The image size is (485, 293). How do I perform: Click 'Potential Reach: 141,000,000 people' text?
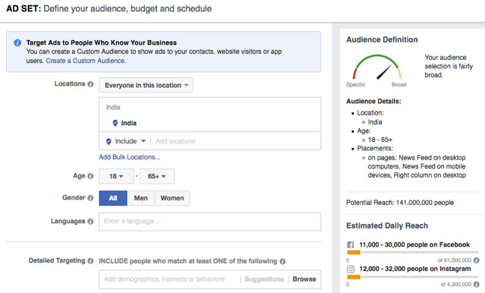click(x=400, y=203)
